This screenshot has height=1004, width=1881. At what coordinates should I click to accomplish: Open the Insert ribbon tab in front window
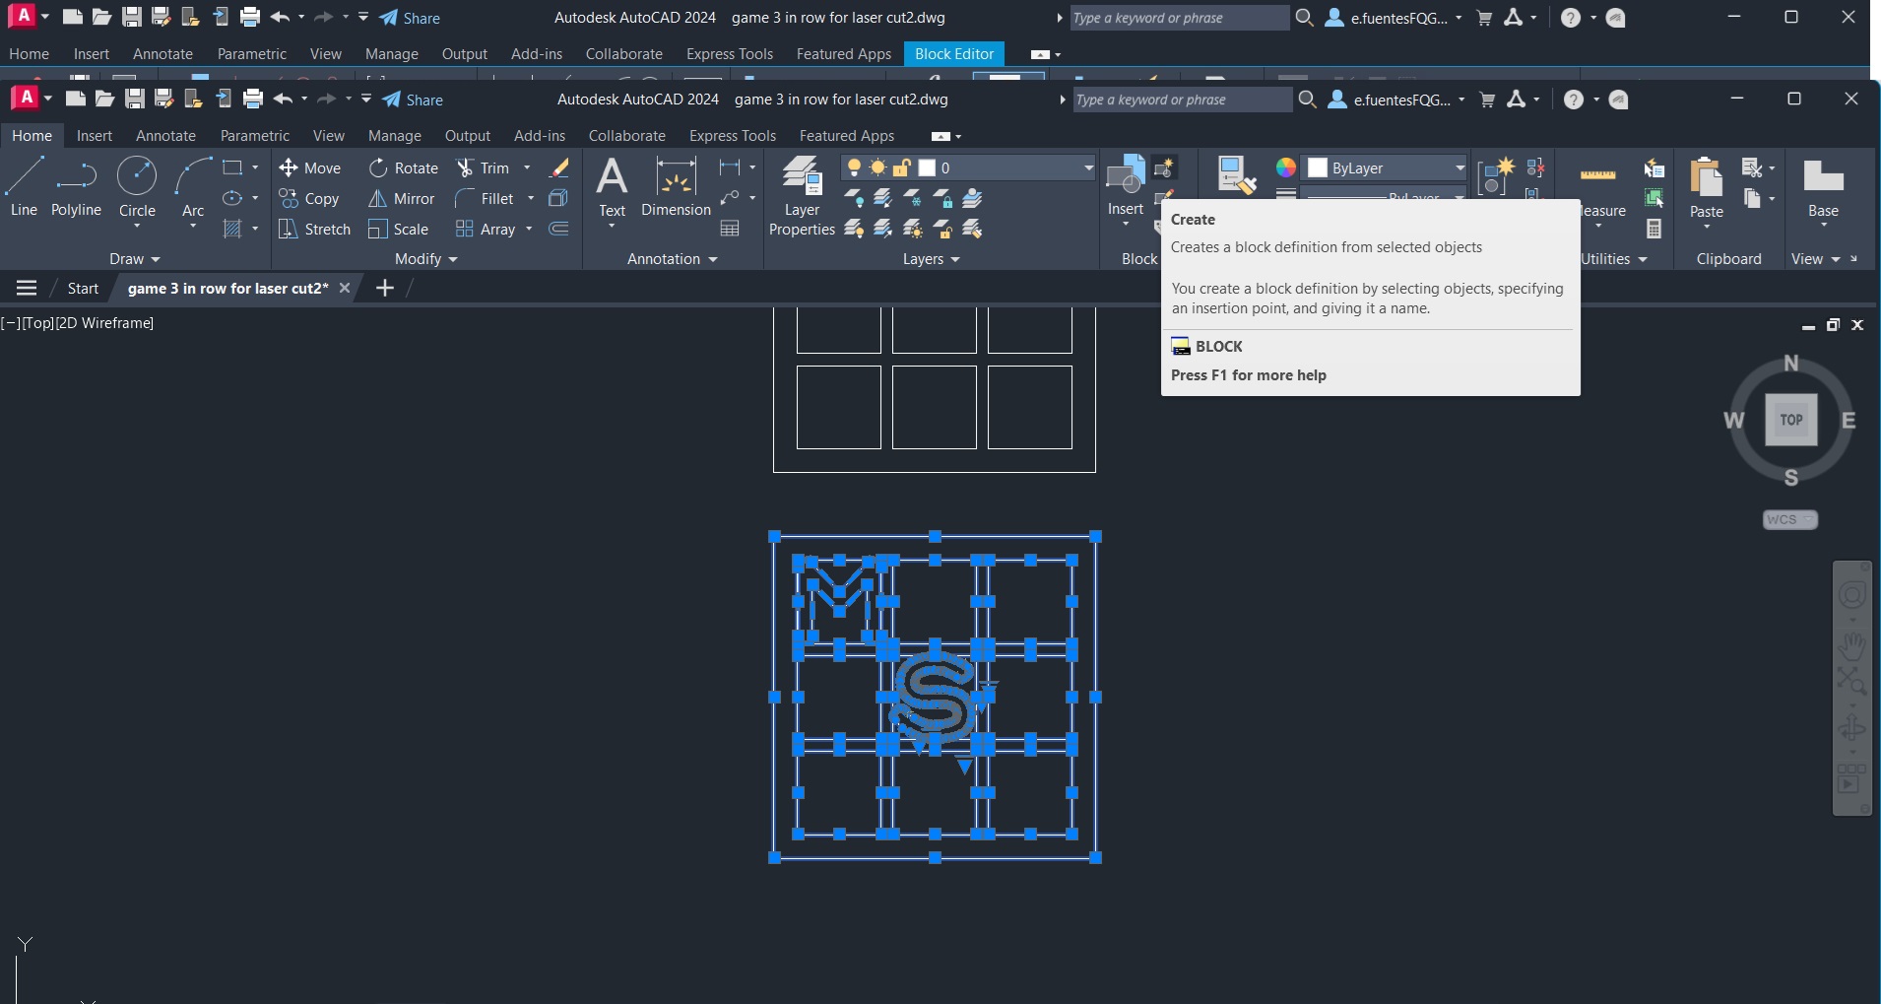95,136
